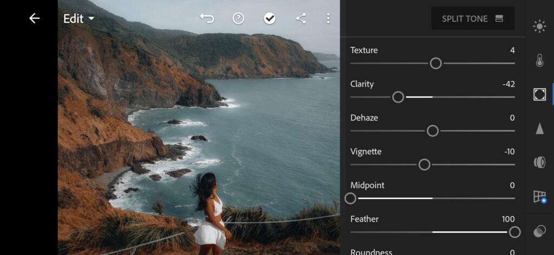Open the Geometry grid panel

click(x=540, y=197)
